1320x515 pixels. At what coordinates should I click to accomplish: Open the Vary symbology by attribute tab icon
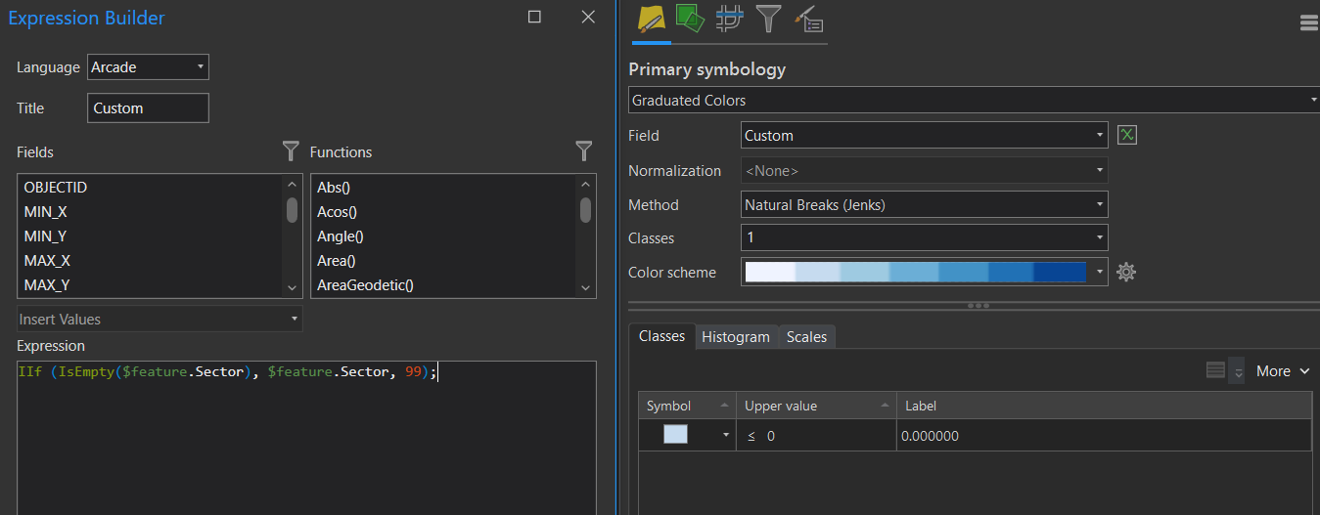[x=691, y=18]
